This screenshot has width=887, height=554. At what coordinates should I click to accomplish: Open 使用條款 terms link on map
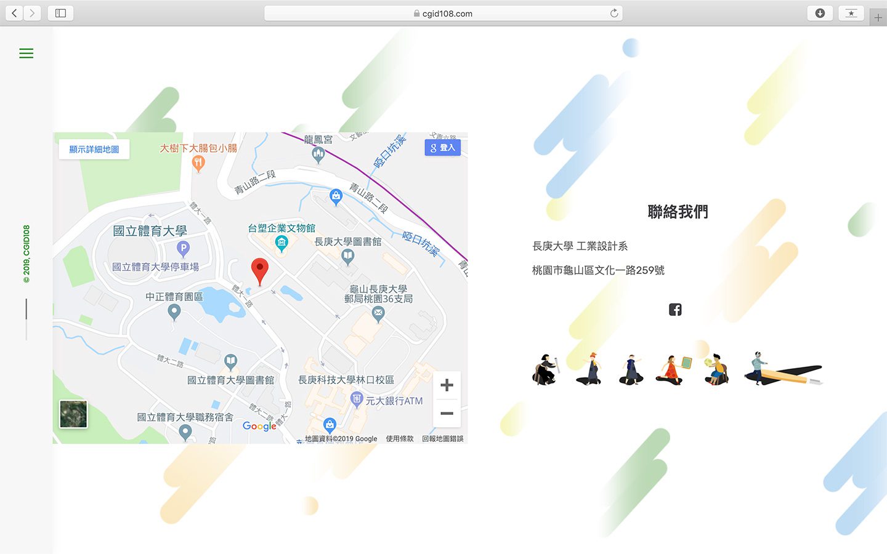point(400,439)
